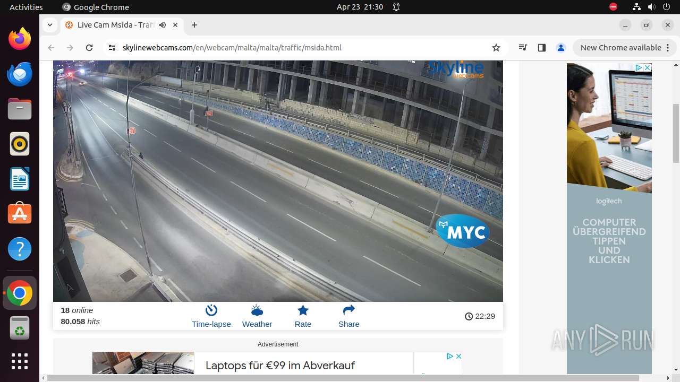Open Ubuntu Software store from the dock
The width and height of the screenshot is (680, 382).
20,214
